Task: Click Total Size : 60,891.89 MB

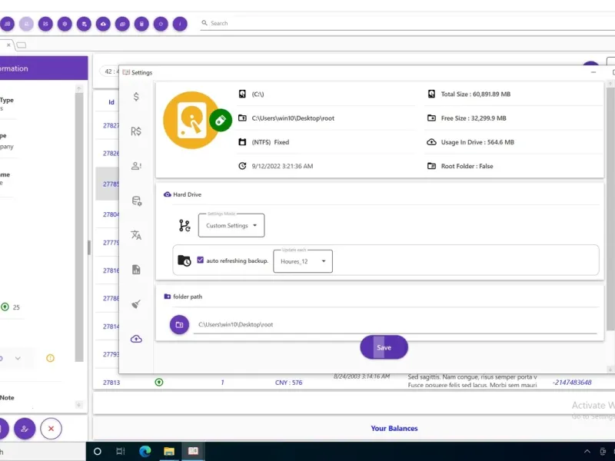Action: (476, 94)
